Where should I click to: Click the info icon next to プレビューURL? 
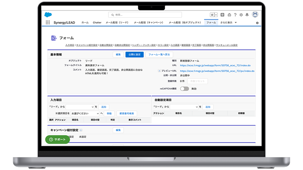click(x=159, y=71)
